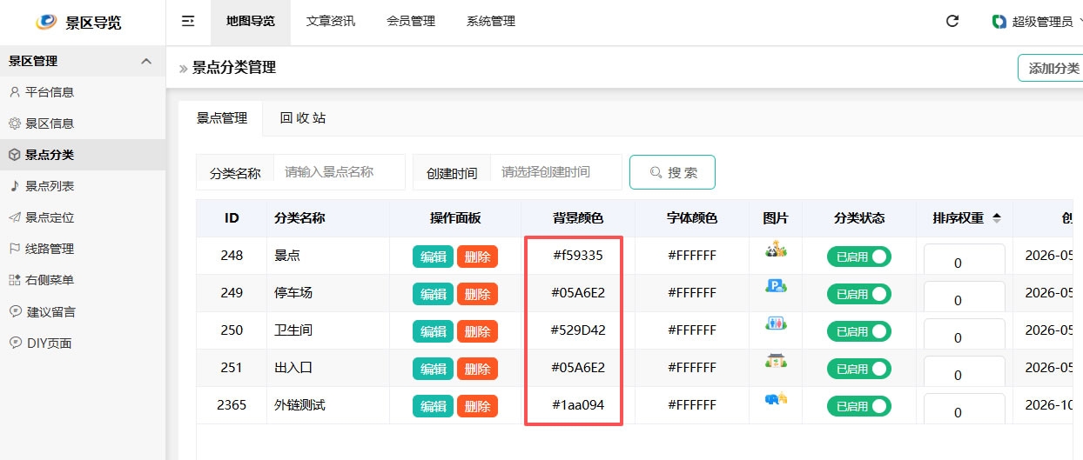Click the ID cell 2365
The width and height of the screenshot is (1083, 460).
(232, 405)
